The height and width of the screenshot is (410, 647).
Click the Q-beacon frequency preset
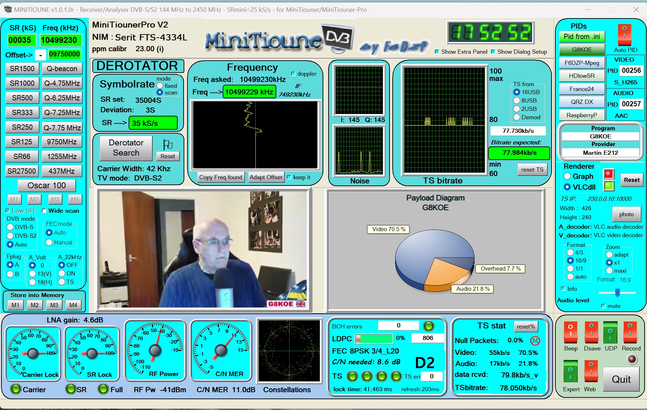pyautogui.click(x=62, y=69)
